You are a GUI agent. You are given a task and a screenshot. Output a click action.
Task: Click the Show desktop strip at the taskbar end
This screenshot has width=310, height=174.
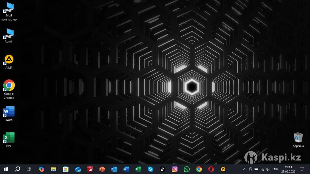click(309, 169)
